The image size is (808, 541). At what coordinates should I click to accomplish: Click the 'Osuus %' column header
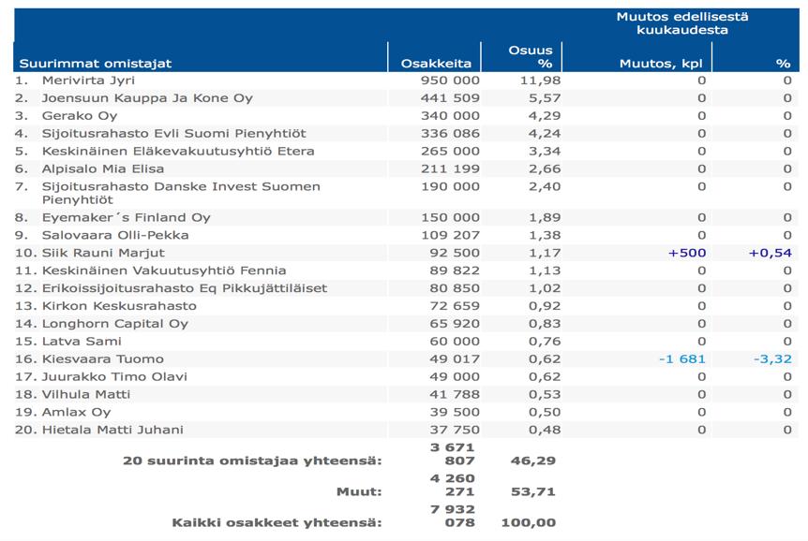[531, 56]
